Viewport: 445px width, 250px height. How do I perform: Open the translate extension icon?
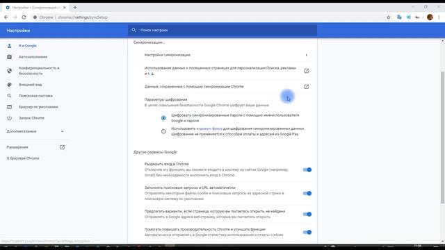point(399,17)
